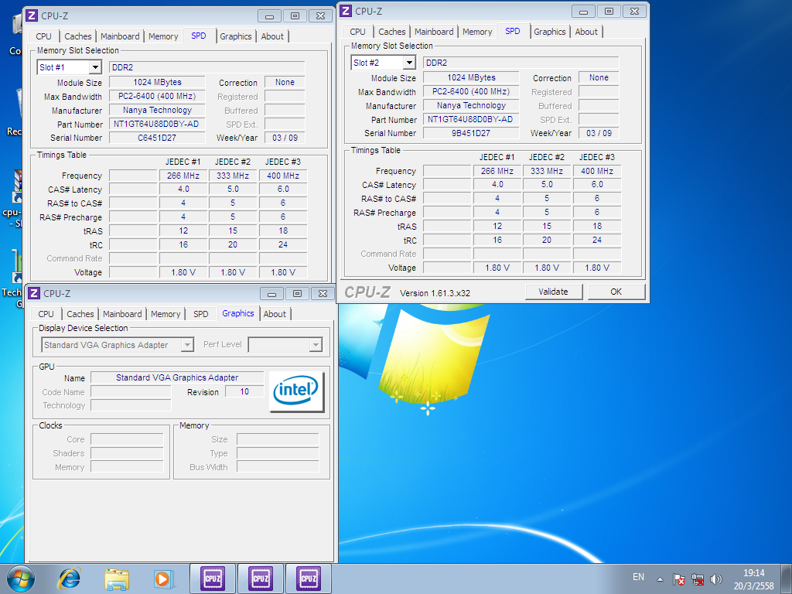Open About tab in Slot #1 window
This screenshot has width=792, height=594.
pyautogui.click(x=272, y=36)
